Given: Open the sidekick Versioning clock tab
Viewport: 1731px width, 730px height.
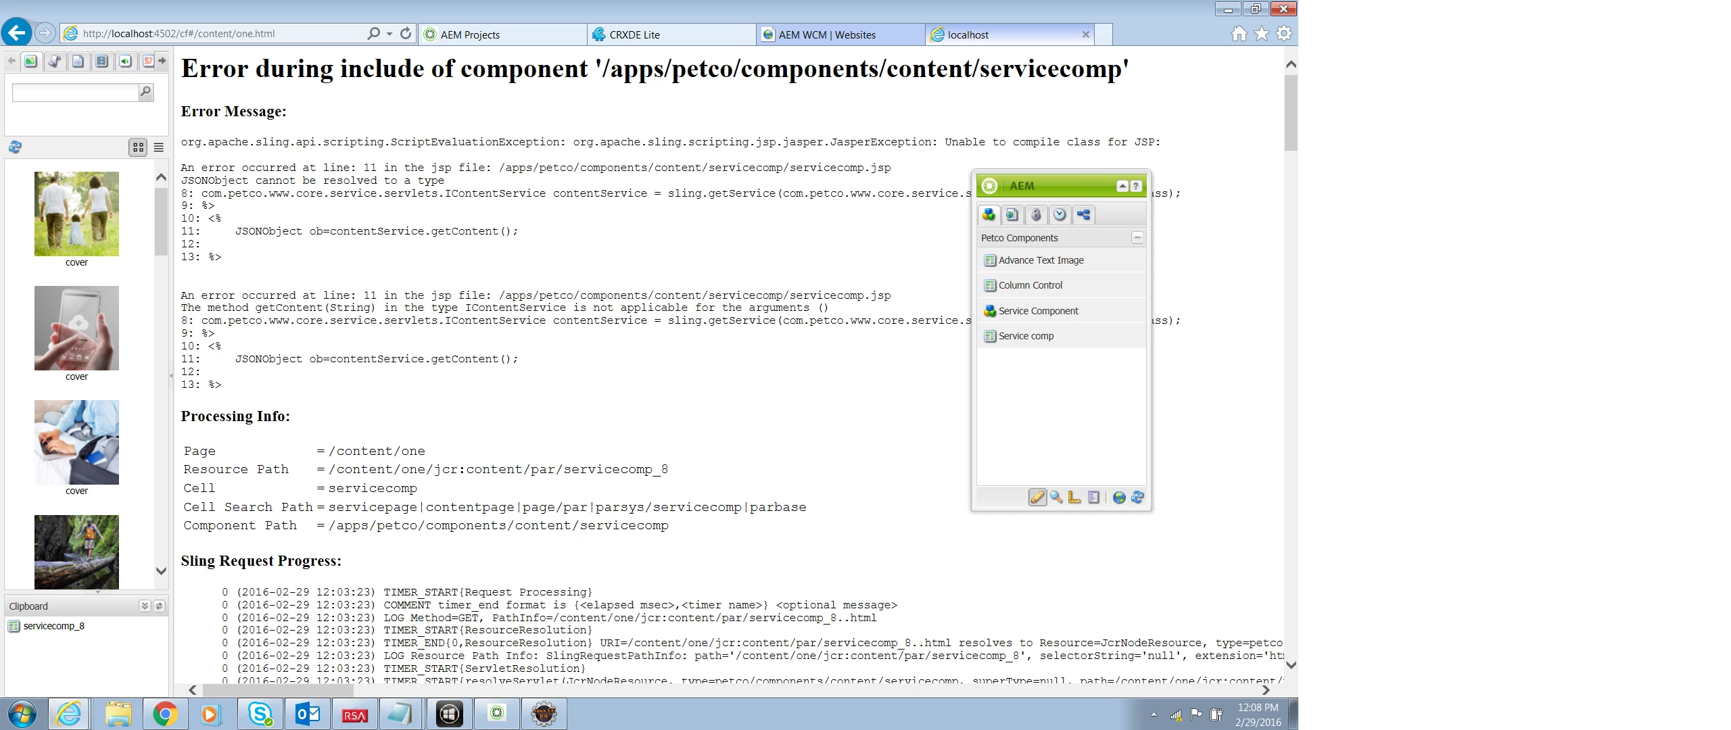Looking at the screenshot, I should 1060,215.
